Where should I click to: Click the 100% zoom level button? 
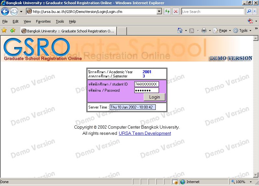pos(238,182)
